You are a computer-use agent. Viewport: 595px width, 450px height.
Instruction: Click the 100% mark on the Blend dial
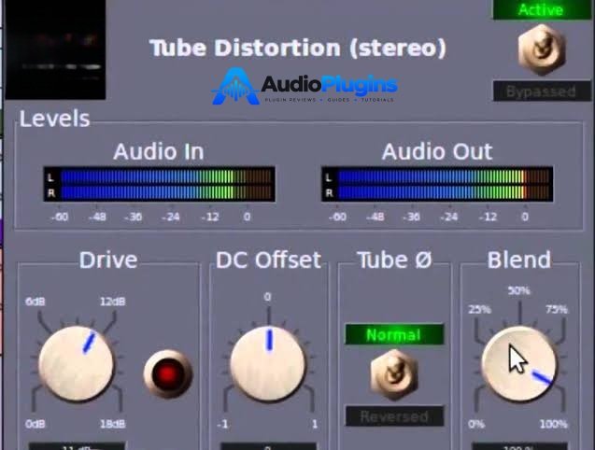pyautogui.click(x=554, y=424)
